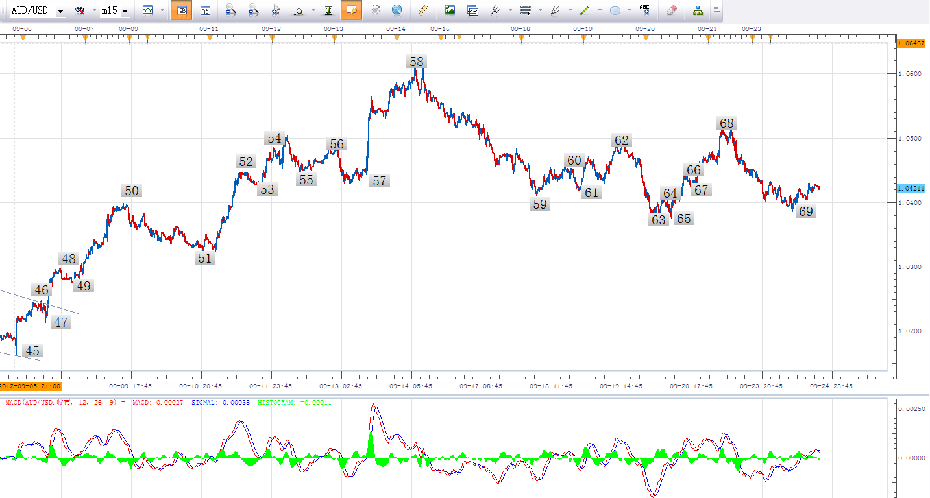
Task: Click the 2012-09-05 21:00 time label
Action: click(31, 386)
